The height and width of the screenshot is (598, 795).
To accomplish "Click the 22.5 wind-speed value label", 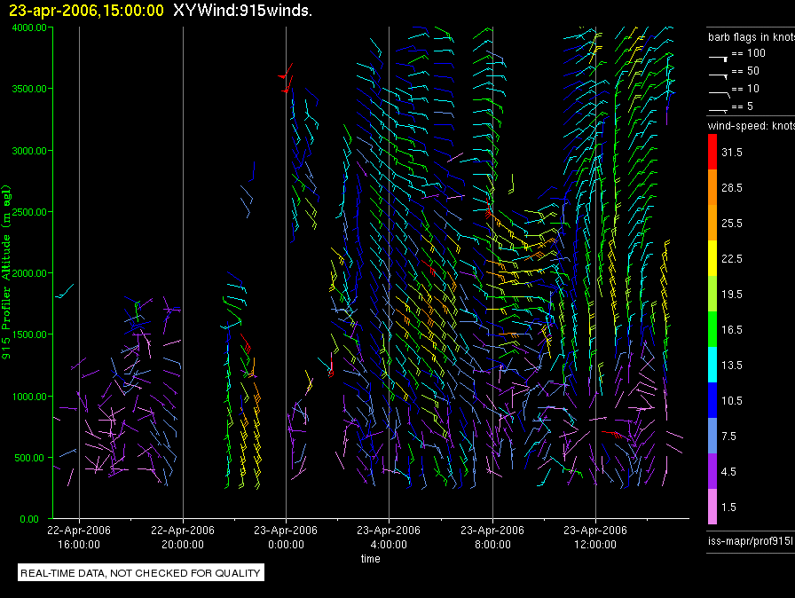I will 732,258.
